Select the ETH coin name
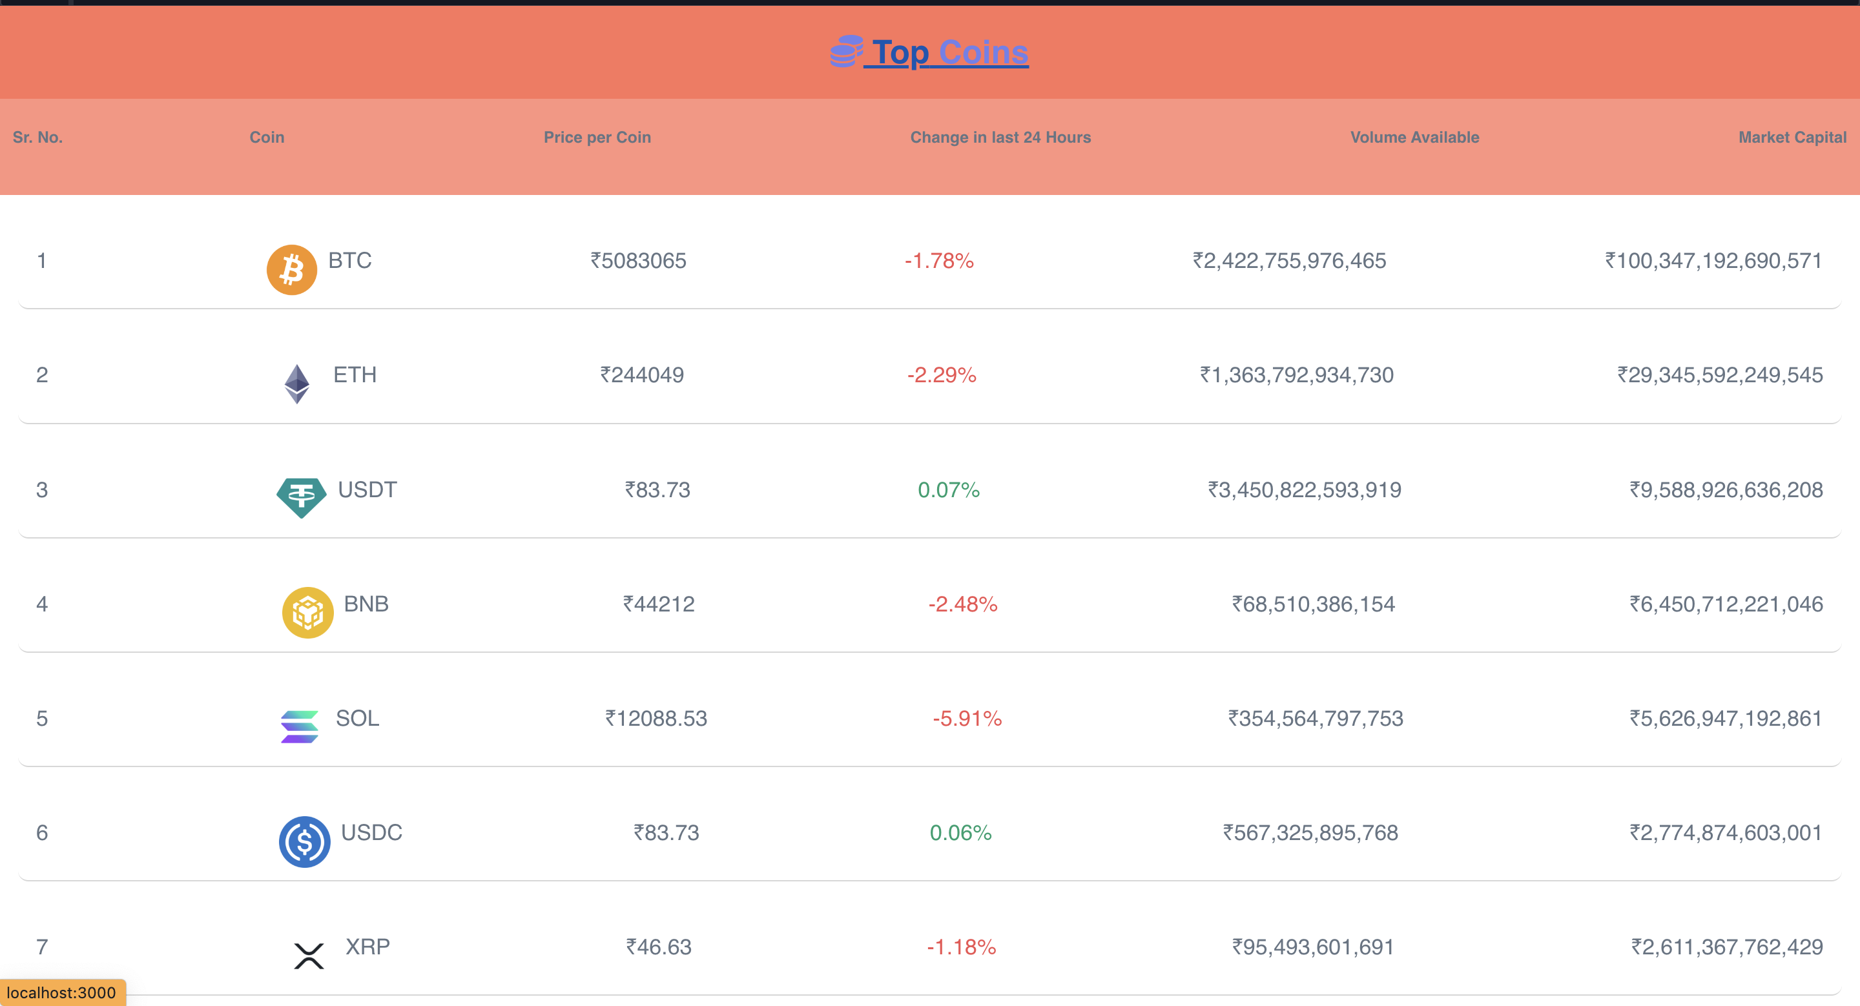 355,375
